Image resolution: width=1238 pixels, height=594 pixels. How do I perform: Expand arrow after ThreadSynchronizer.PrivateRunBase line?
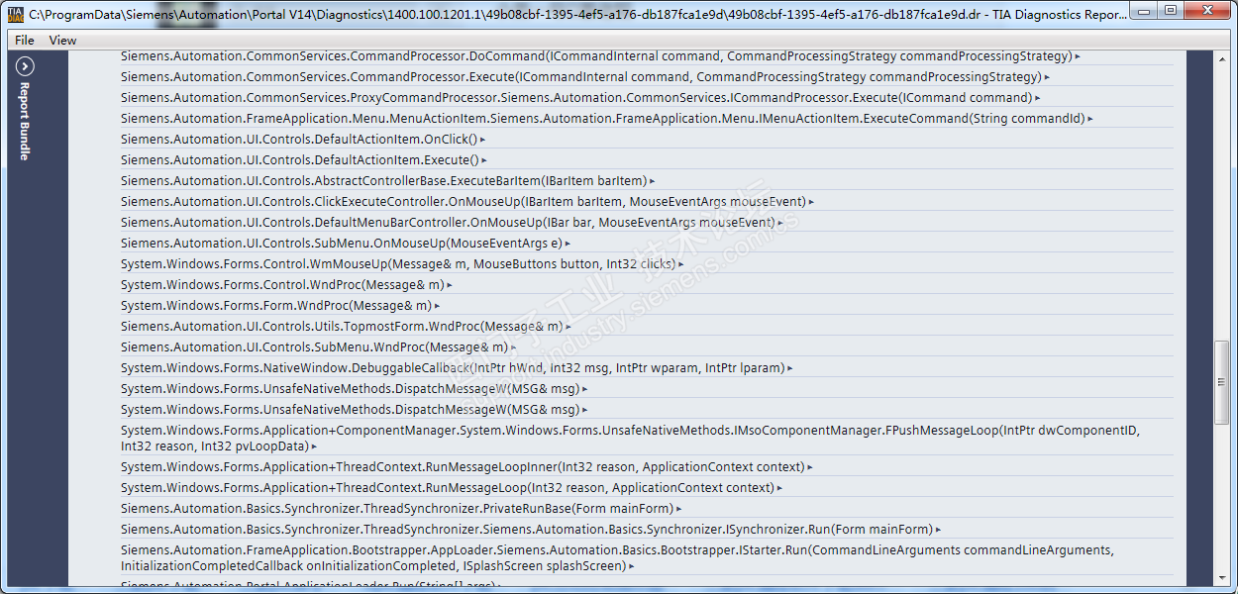678,510
